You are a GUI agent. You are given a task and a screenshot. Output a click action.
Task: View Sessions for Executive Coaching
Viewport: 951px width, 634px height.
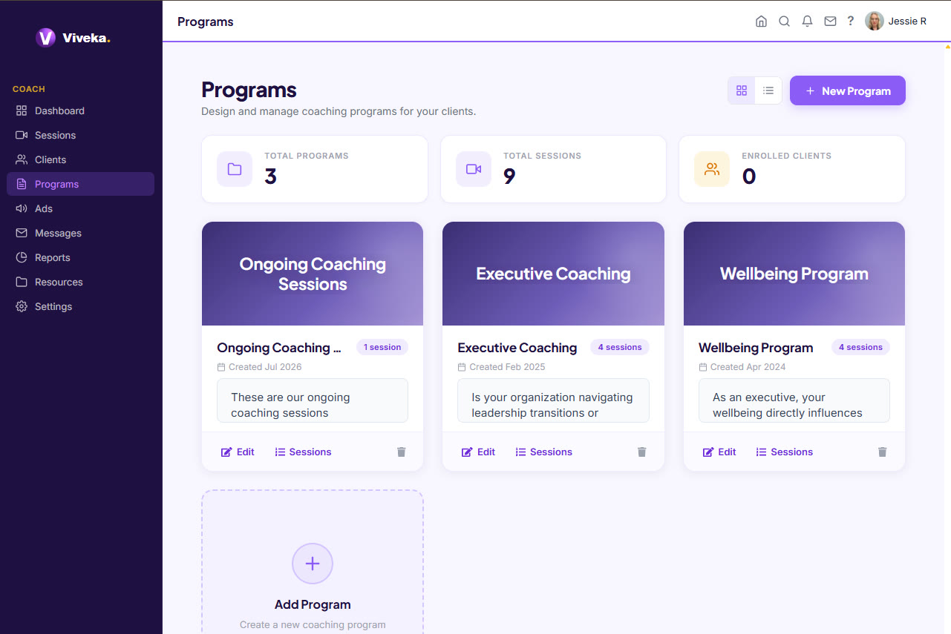[x=543, y=452]
